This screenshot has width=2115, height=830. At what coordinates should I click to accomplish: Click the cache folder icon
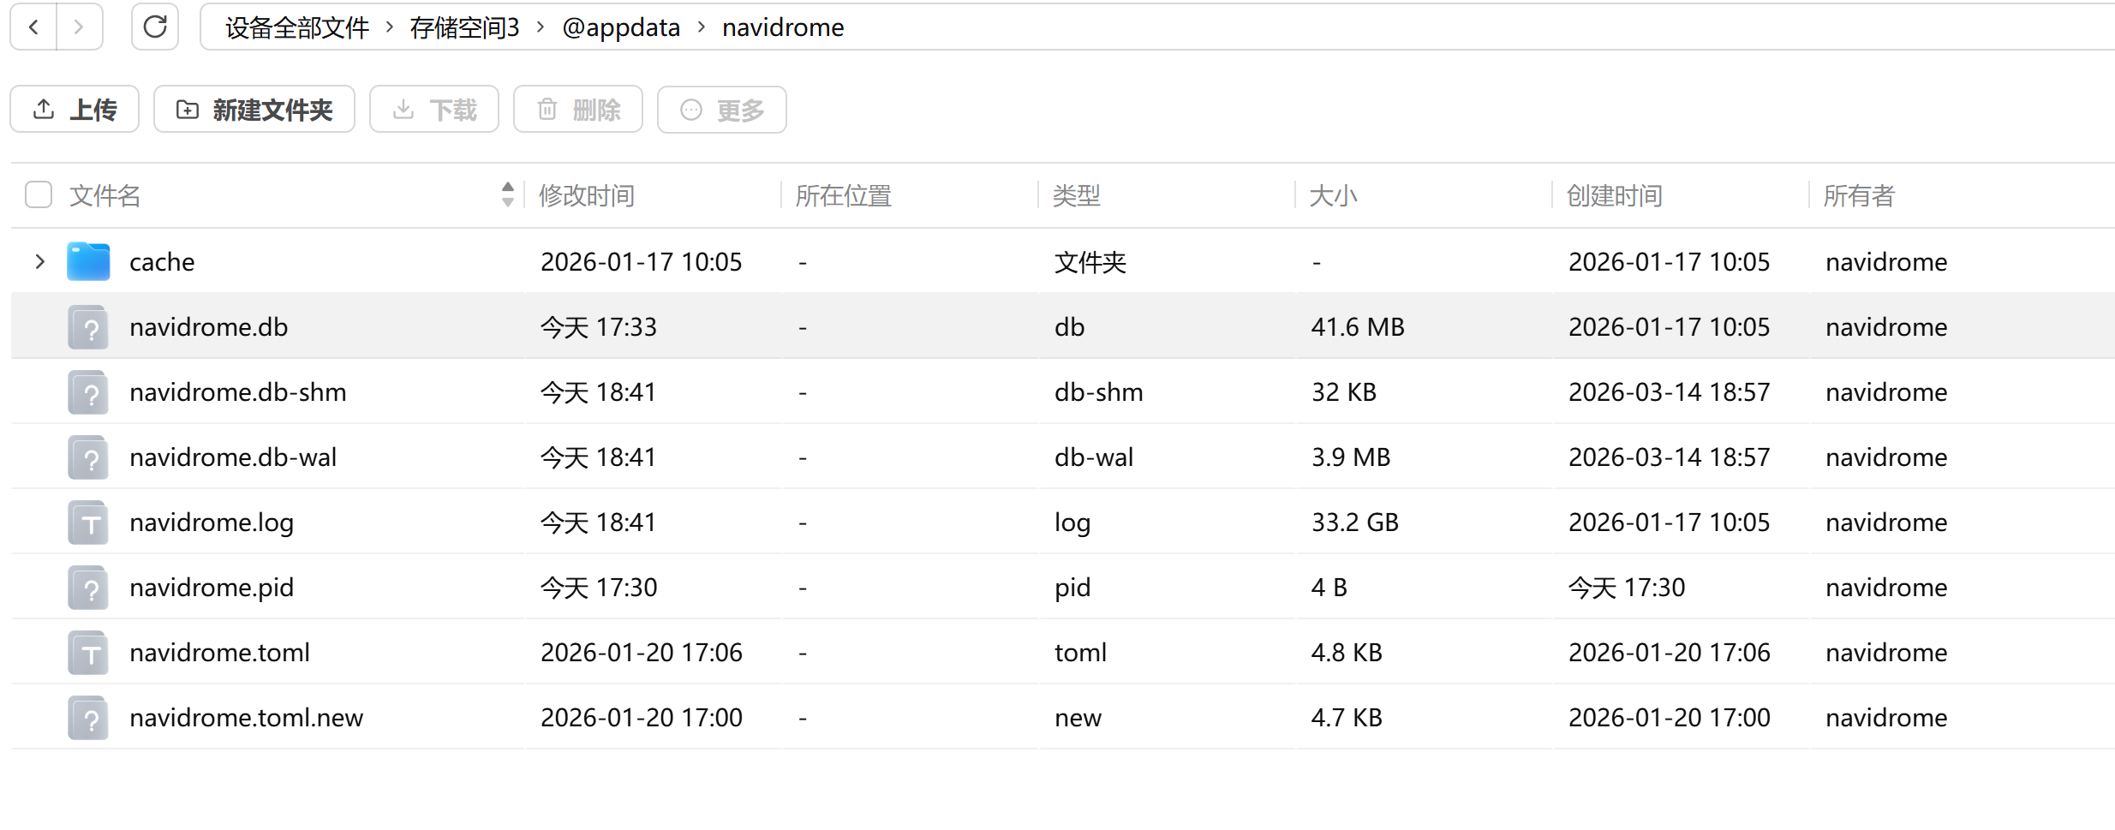(x=87, y=261)
